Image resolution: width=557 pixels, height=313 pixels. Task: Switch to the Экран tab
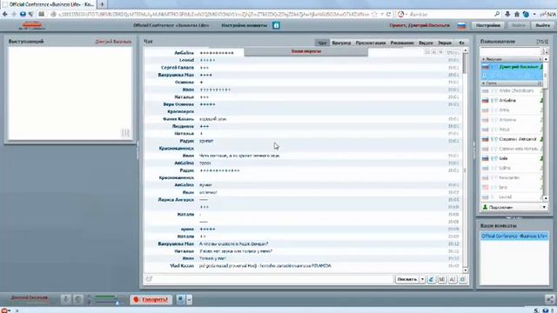point(445,43)
